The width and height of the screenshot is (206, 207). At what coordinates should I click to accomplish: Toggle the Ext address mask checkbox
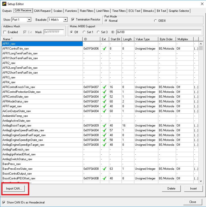(25, 32)
